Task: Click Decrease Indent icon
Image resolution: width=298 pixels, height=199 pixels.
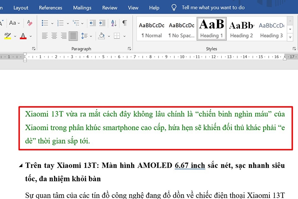Action: (93, 23)
